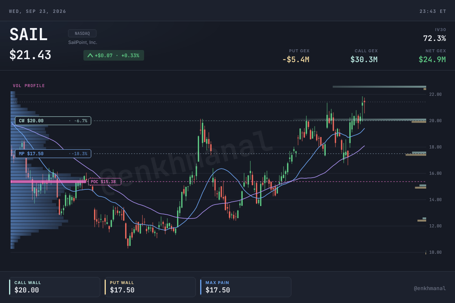The height and width of the screenshot is (303, 455).
Task: Click the -18.3% distance on MP label
Action: tap(80, 154)
